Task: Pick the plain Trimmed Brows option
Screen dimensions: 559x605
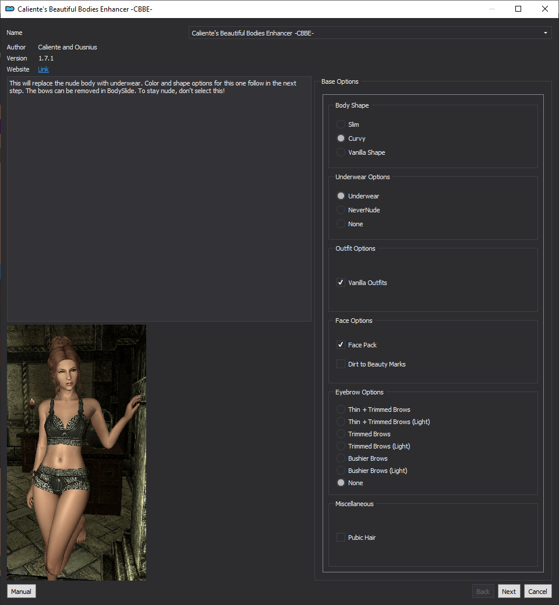Action: coord(363,434)
